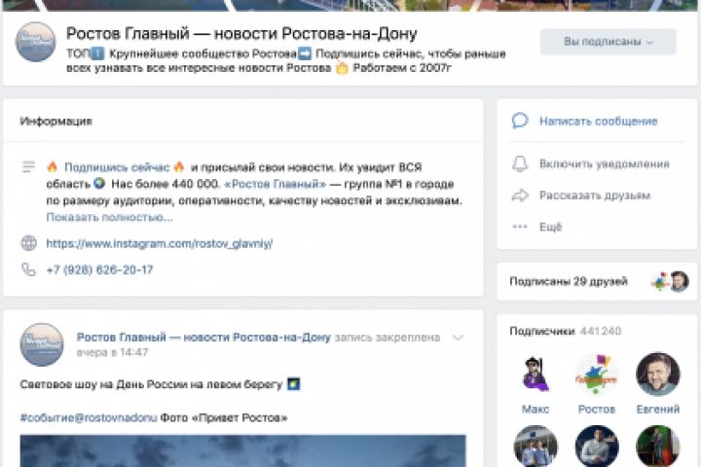Open the «Ростов Главный» link in description
701x467 pixels.
[275, 184]
